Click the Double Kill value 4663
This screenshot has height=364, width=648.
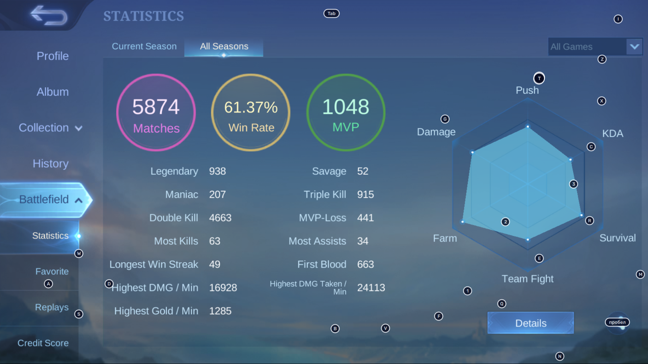point(220,218)
